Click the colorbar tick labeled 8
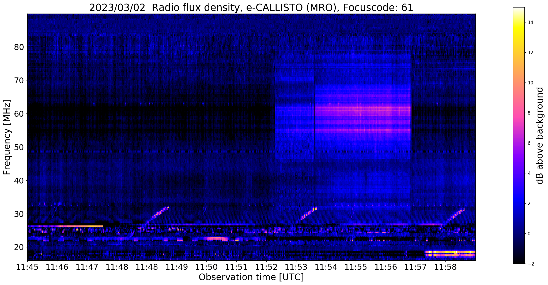Image resolution: width=548 pixels, height=285 pixels. tap(529, 113)
